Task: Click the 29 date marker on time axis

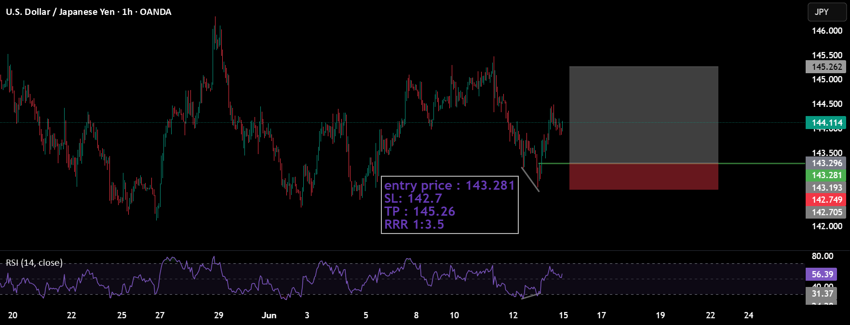Action: 218,315
